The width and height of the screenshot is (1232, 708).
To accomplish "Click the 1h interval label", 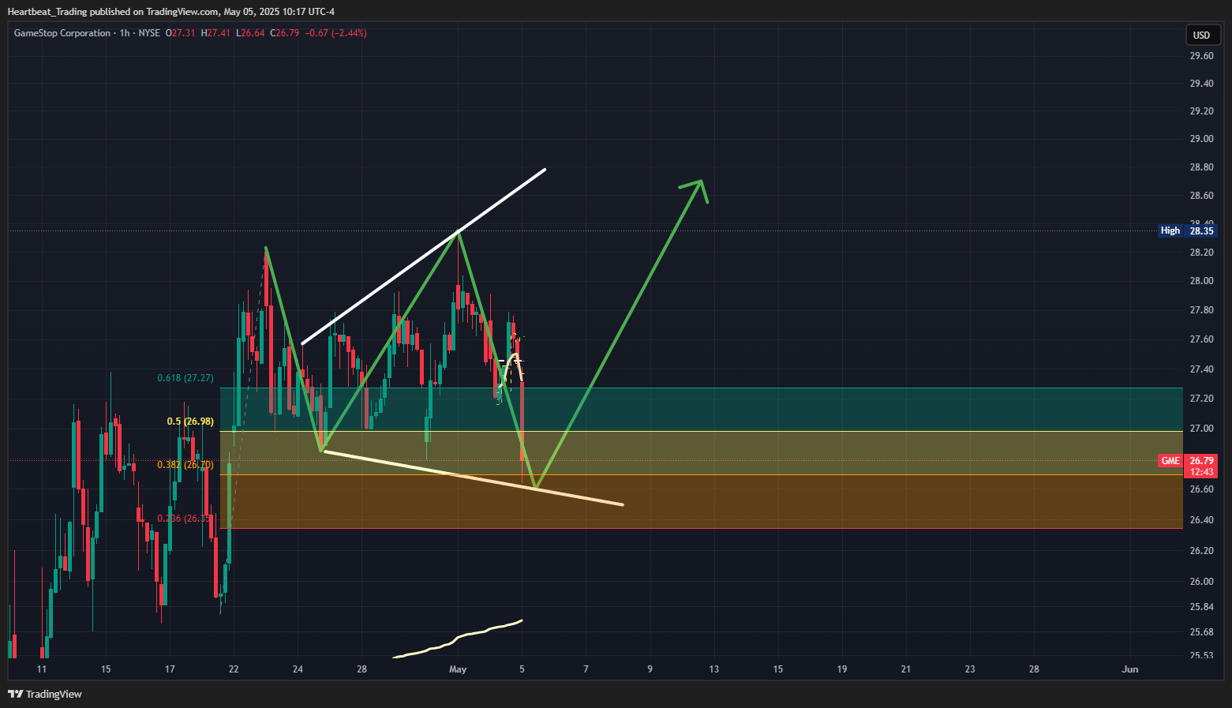I will pos(125,33).
